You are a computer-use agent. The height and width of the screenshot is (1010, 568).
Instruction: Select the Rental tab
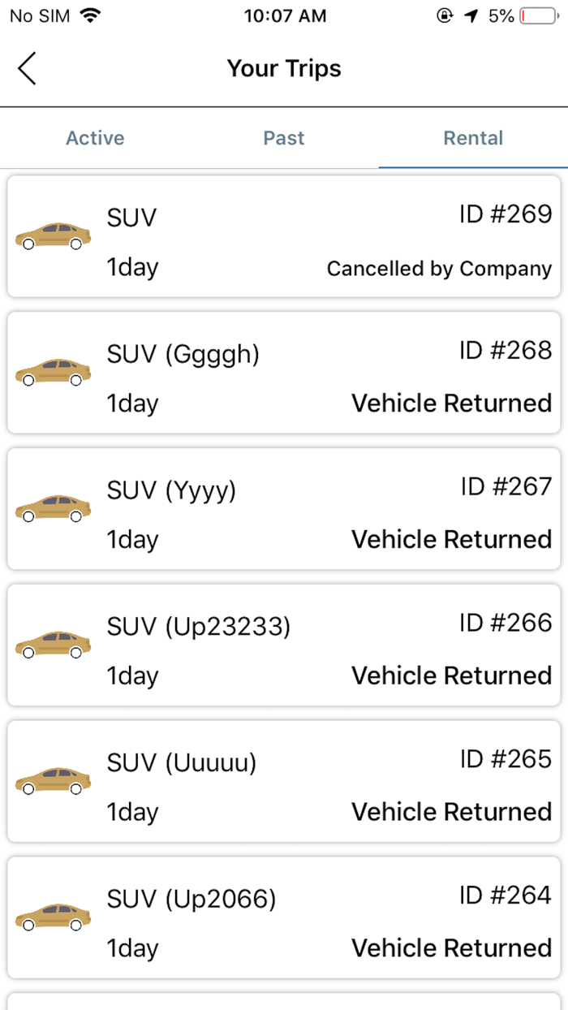point(473,138)
